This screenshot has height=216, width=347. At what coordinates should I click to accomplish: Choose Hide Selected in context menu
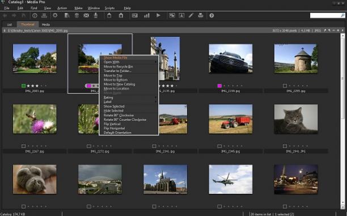click(128, 111)
